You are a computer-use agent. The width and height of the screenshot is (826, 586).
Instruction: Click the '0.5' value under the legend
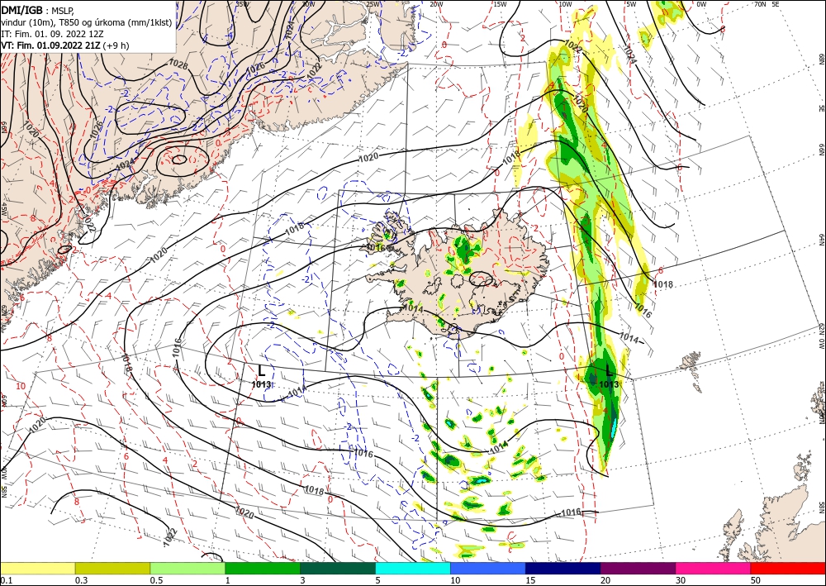[x=156, y=580]
